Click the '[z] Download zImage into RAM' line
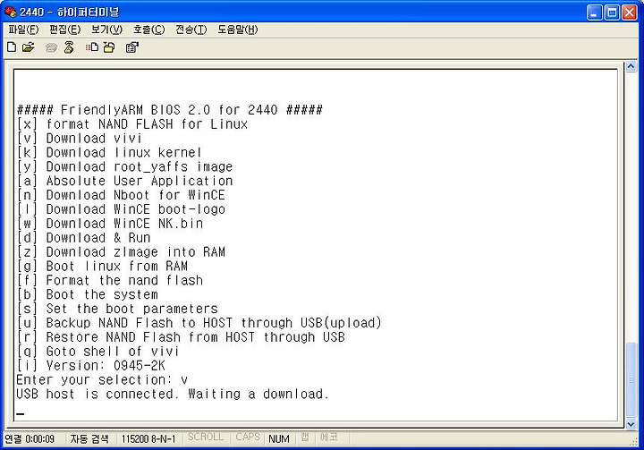This screenshot has height=450, width=644. [121, 252]
